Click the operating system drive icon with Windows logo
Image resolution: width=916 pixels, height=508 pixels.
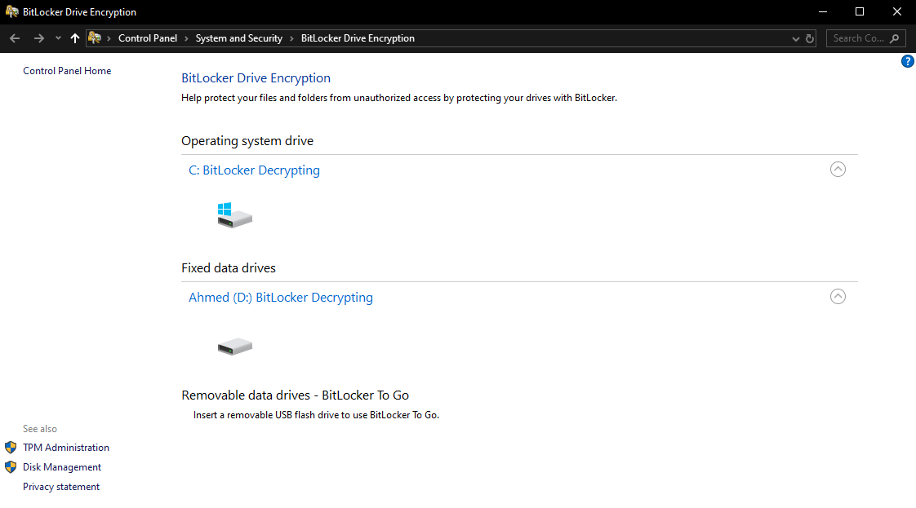click(234, 214)
